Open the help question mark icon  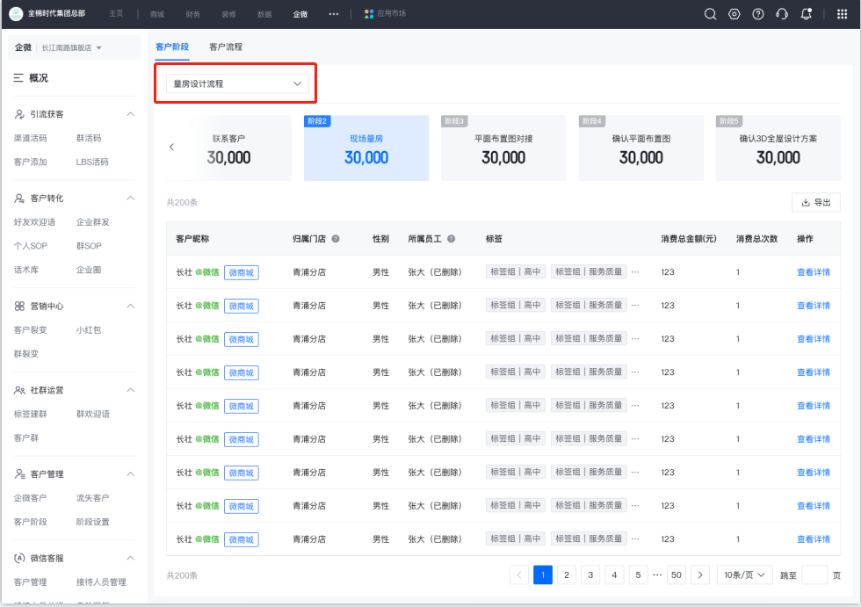click(757, 14)
